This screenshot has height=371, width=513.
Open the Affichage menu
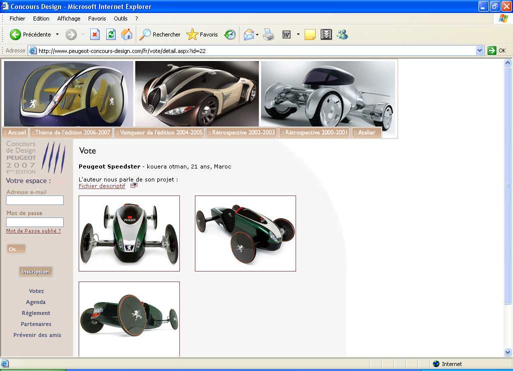[69, 18]
